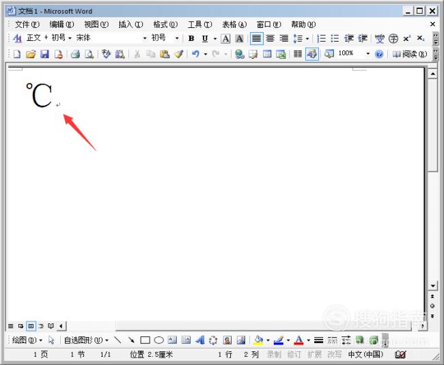
Task: Pick the Font Color red A swatch
Action: (x=299, y=340)
